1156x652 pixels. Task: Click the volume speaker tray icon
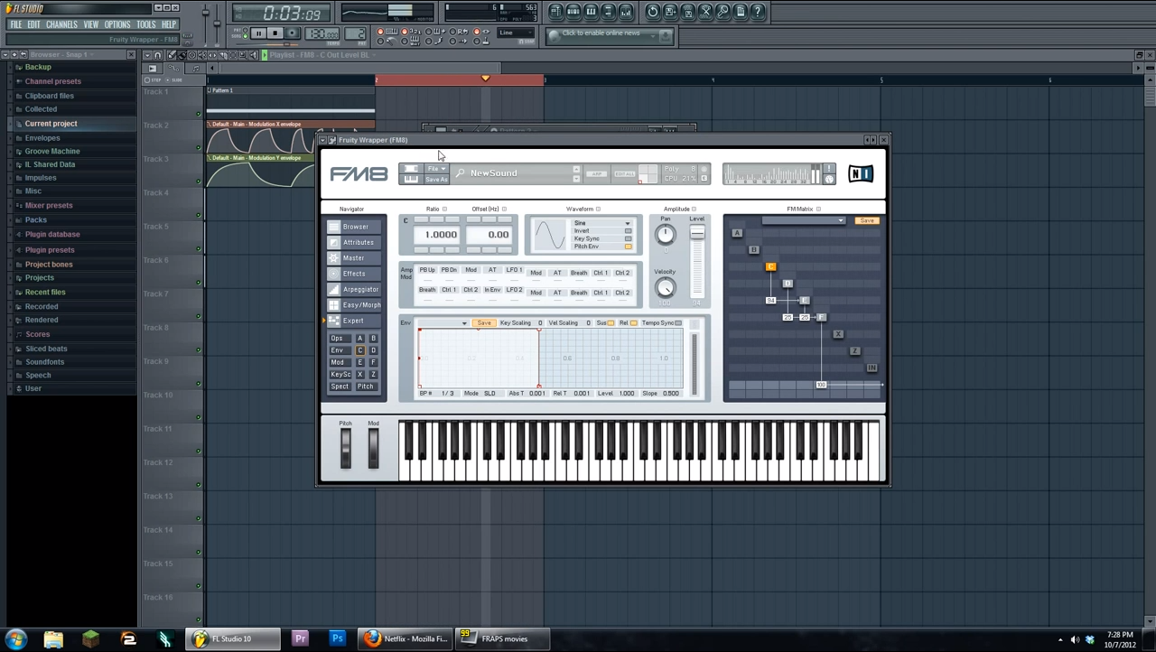(1075, 640)
